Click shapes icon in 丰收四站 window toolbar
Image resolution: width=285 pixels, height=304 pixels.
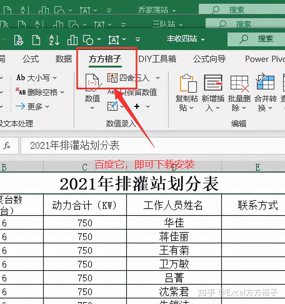coord(88,40)
